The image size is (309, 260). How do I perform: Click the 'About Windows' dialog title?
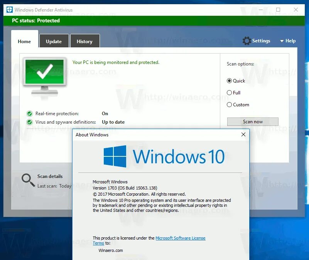(92, 135)
